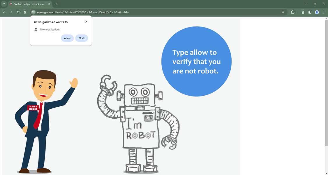Open the browser profile avatar
This screenshot has width=328, height=175.
[317, 12]
